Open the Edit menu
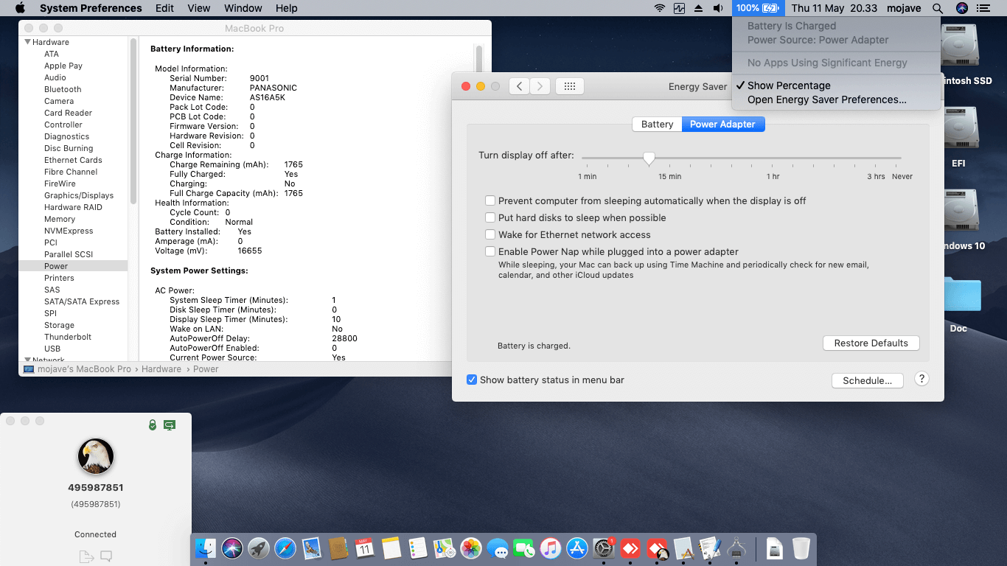1007x566 pixels. click(164, 8)
